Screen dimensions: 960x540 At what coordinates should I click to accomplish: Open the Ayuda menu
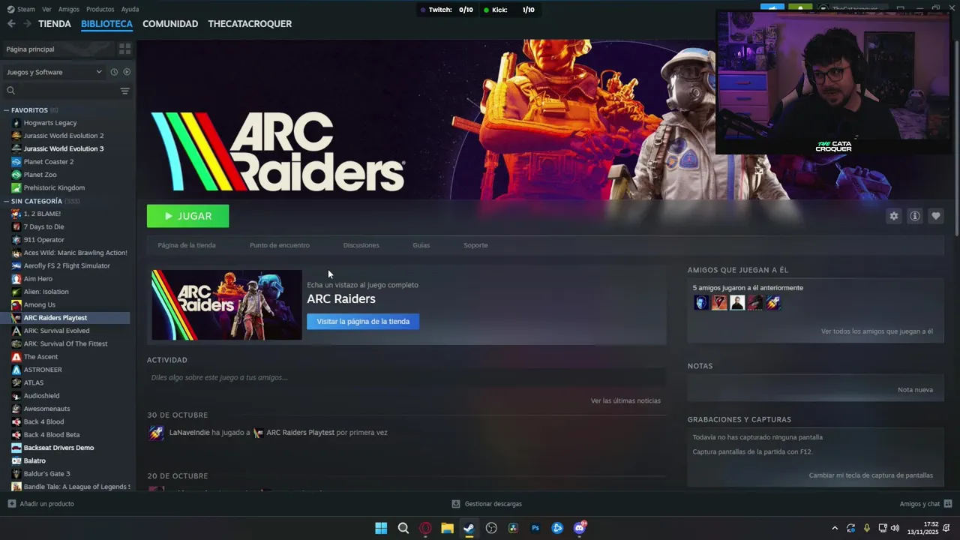click(x=130, y=10)
